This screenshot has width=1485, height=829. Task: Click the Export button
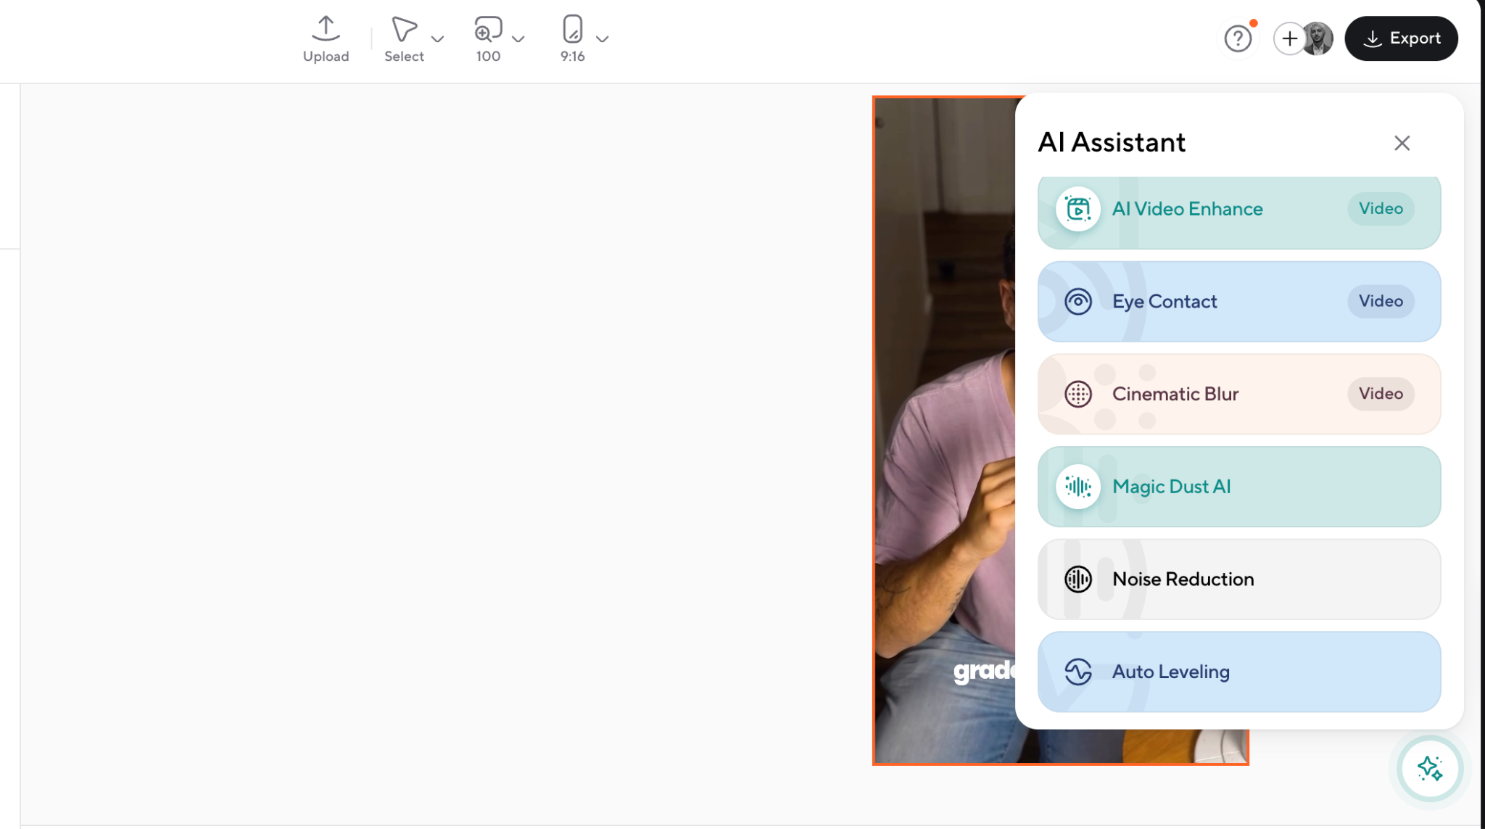(1401, 38)
